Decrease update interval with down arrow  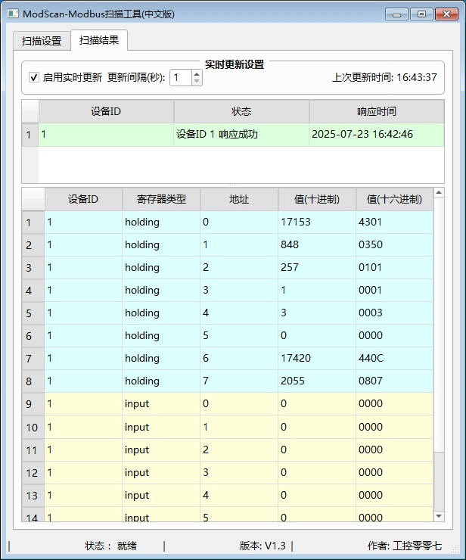coord(197,82)
